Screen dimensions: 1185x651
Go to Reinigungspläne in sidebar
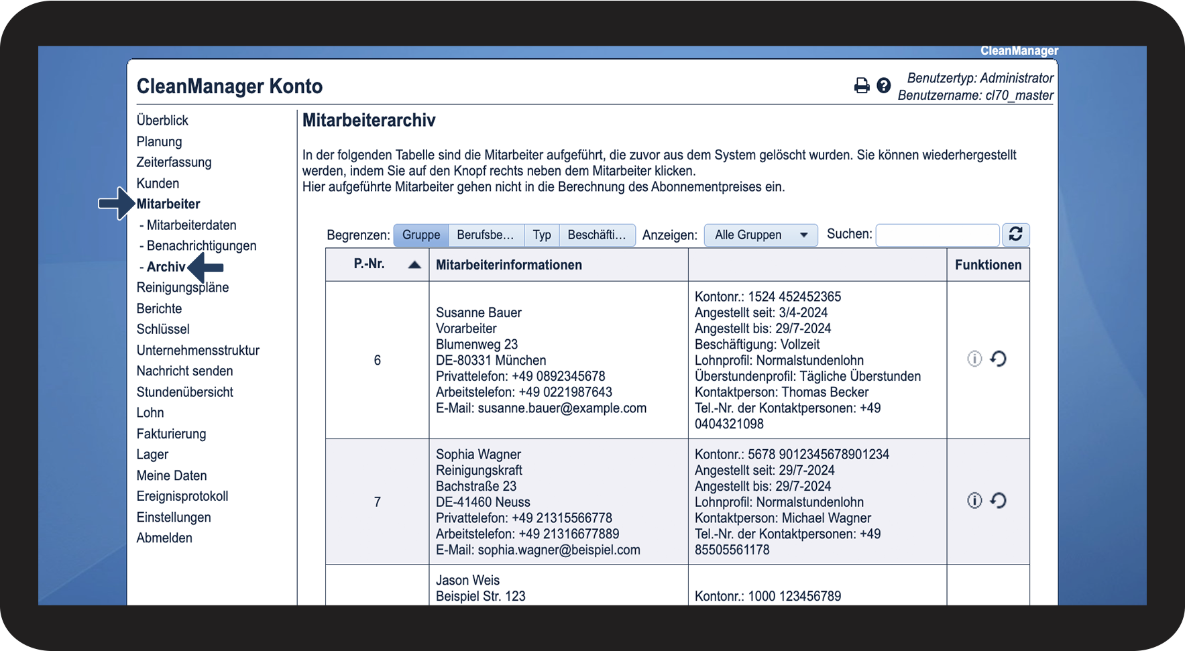tap(182, 288)
